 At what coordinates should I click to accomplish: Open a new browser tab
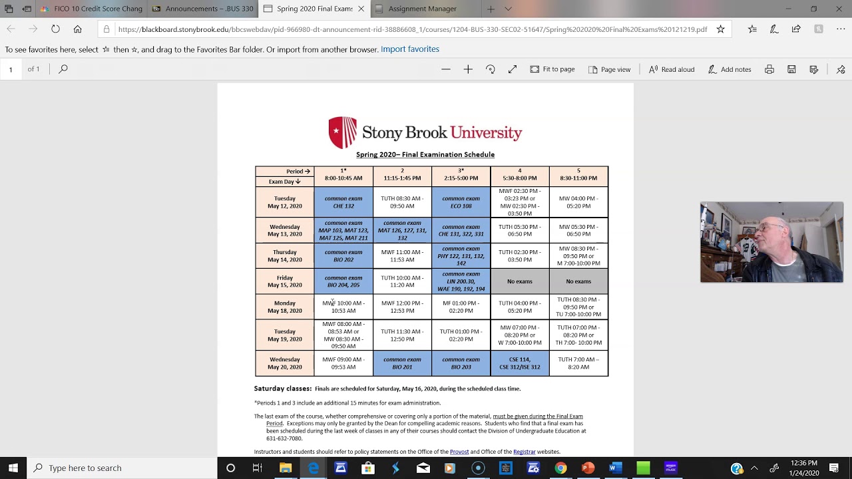pos(491,9)
